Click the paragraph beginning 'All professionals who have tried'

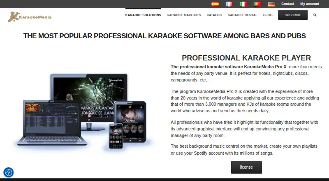(244, 129)
